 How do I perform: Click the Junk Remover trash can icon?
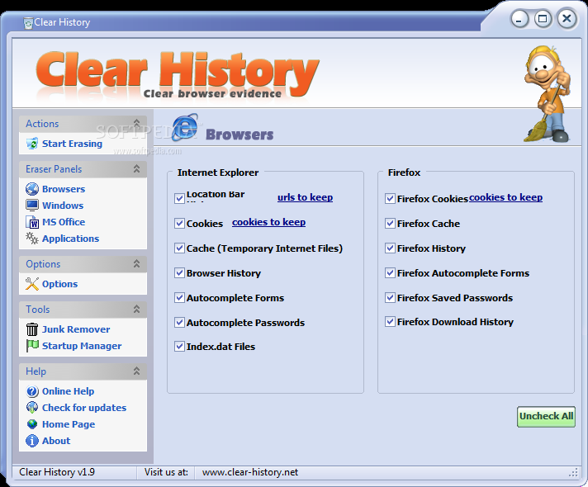pyautogui.click(x=32, y=329)
